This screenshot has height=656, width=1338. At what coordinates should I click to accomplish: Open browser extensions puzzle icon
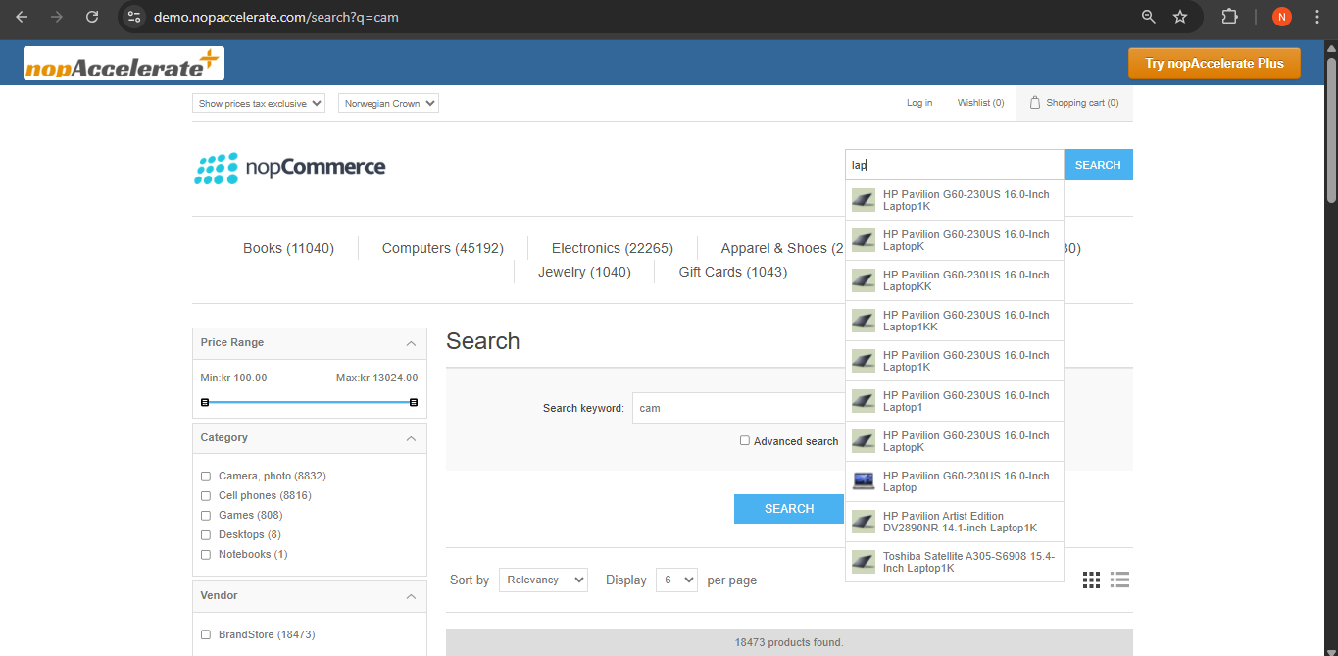click(1229, 17)
